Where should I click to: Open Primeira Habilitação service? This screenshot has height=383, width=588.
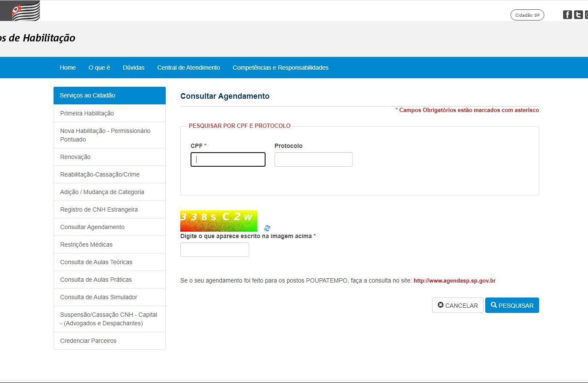pyautogui.click(x=110, y=113)
